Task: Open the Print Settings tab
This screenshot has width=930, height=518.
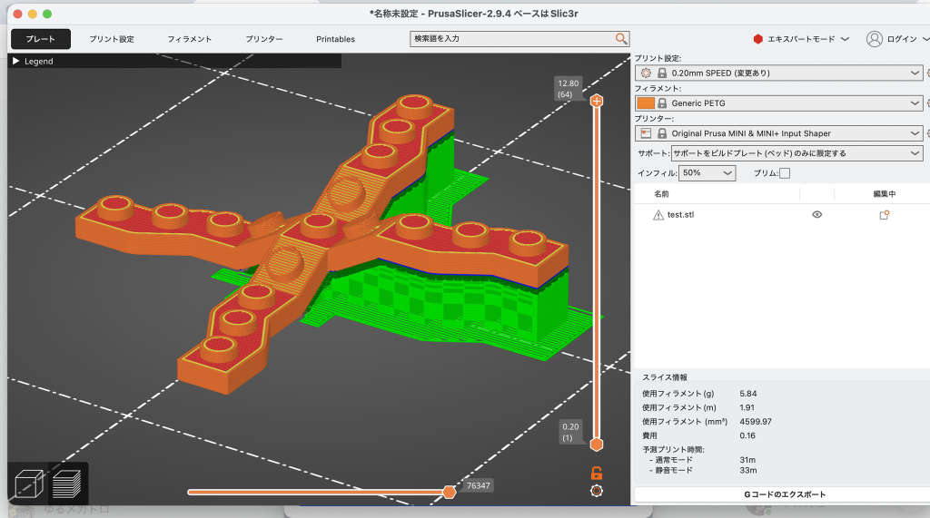Action: tap(112, 39)
